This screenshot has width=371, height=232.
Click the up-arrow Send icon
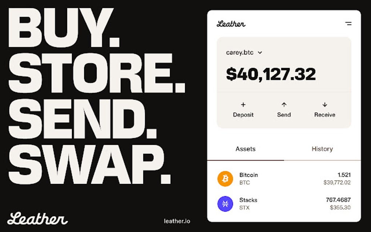tap(284, 105)
